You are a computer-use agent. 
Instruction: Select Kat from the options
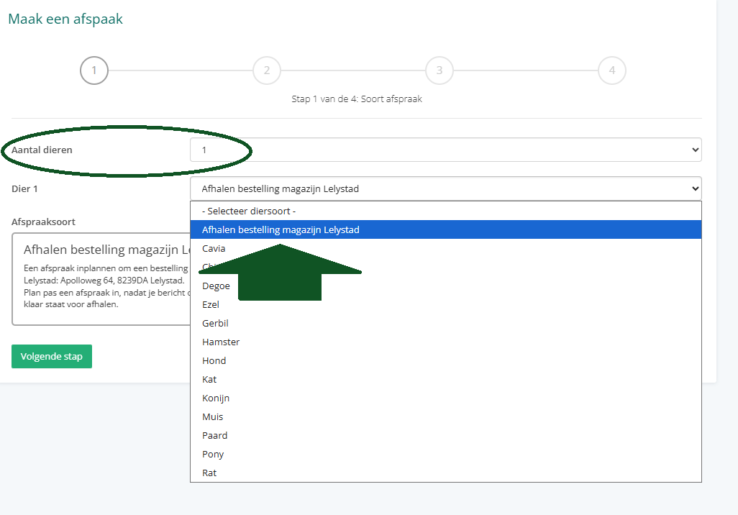pos(209,380)
